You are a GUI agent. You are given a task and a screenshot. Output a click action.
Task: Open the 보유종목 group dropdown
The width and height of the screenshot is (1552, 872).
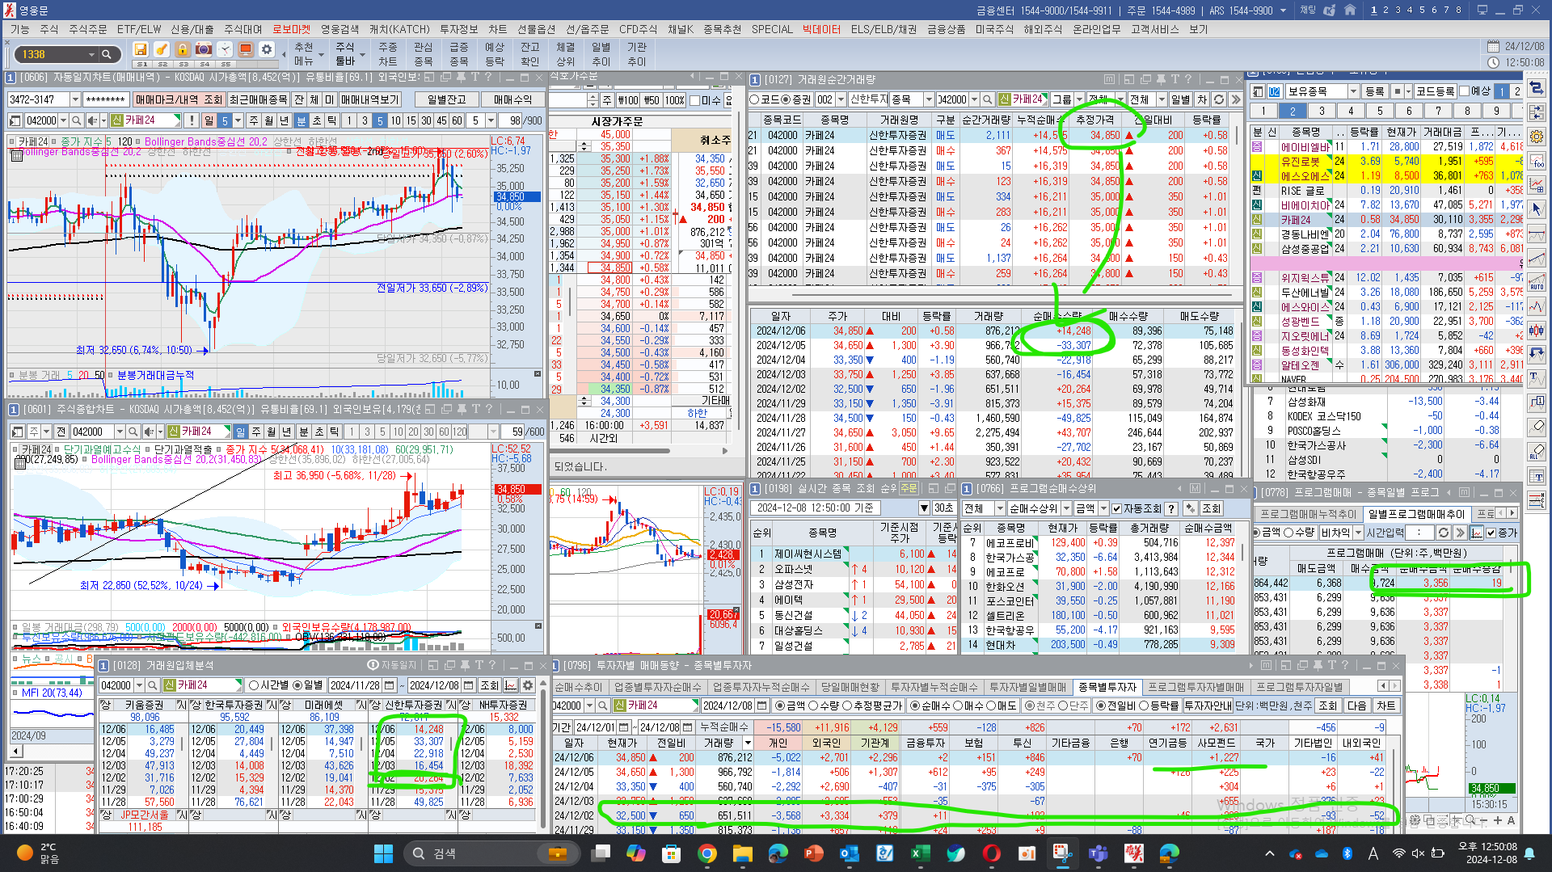[1353, 91]
